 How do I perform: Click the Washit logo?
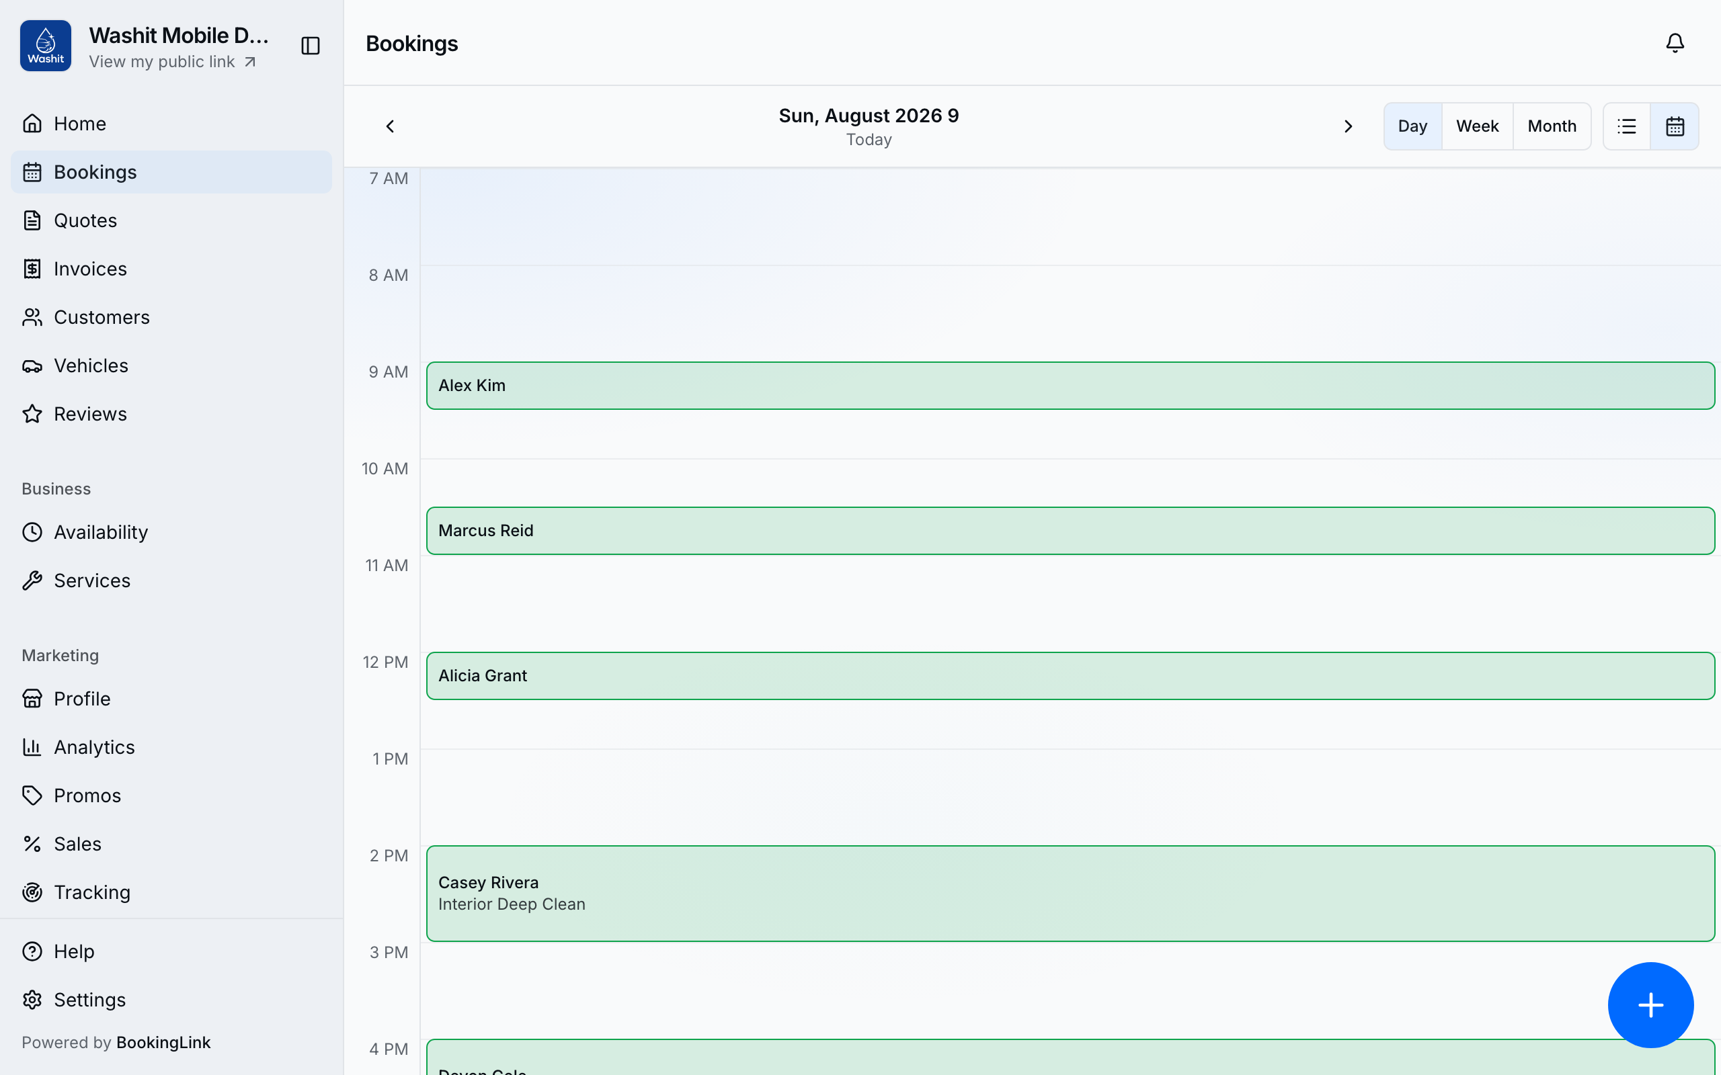pyautogui.click(x=46, y=46)
